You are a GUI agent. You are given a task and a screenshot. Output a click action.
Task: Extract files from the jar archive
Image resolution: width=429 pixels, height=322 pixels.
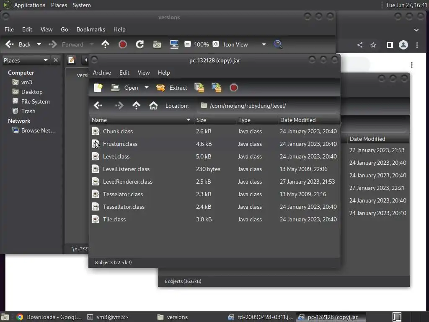pos(171,88)
